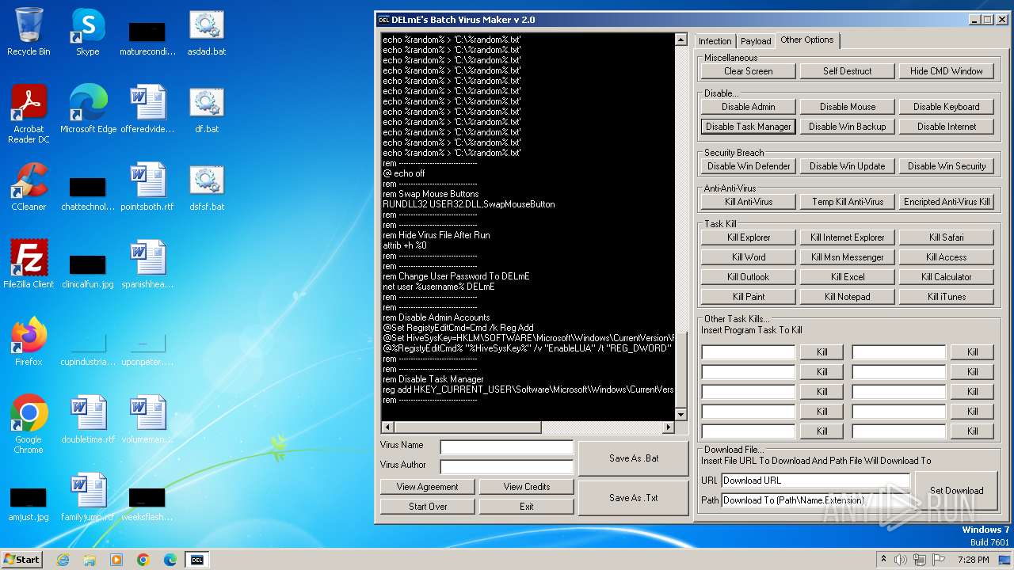
Task: Click the Self Destruct button
Action: (847, 71)
